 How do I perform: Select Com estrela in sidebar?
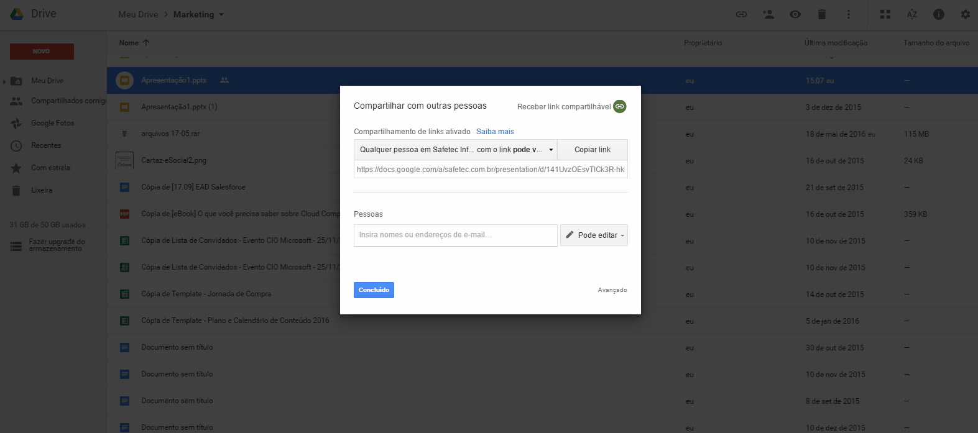[x=50, y=168]
